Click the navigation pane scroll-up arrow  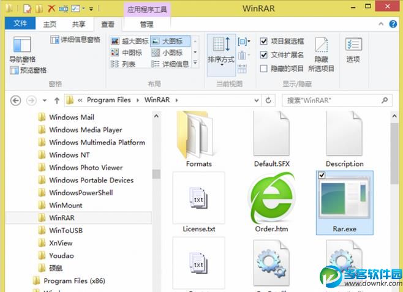click(x=156, y=116)
